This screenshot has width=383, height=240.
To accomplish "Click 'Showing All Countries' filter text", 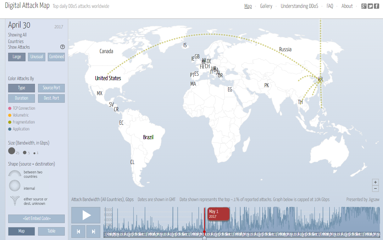I will tap(18, 38).
